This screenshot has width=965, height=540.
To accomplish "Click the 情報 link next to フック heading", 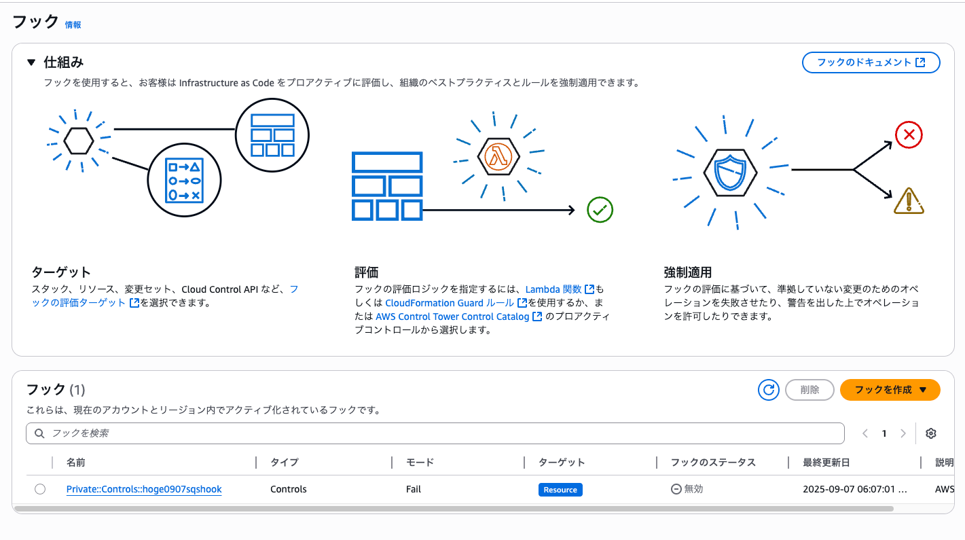I will [73, 25].
